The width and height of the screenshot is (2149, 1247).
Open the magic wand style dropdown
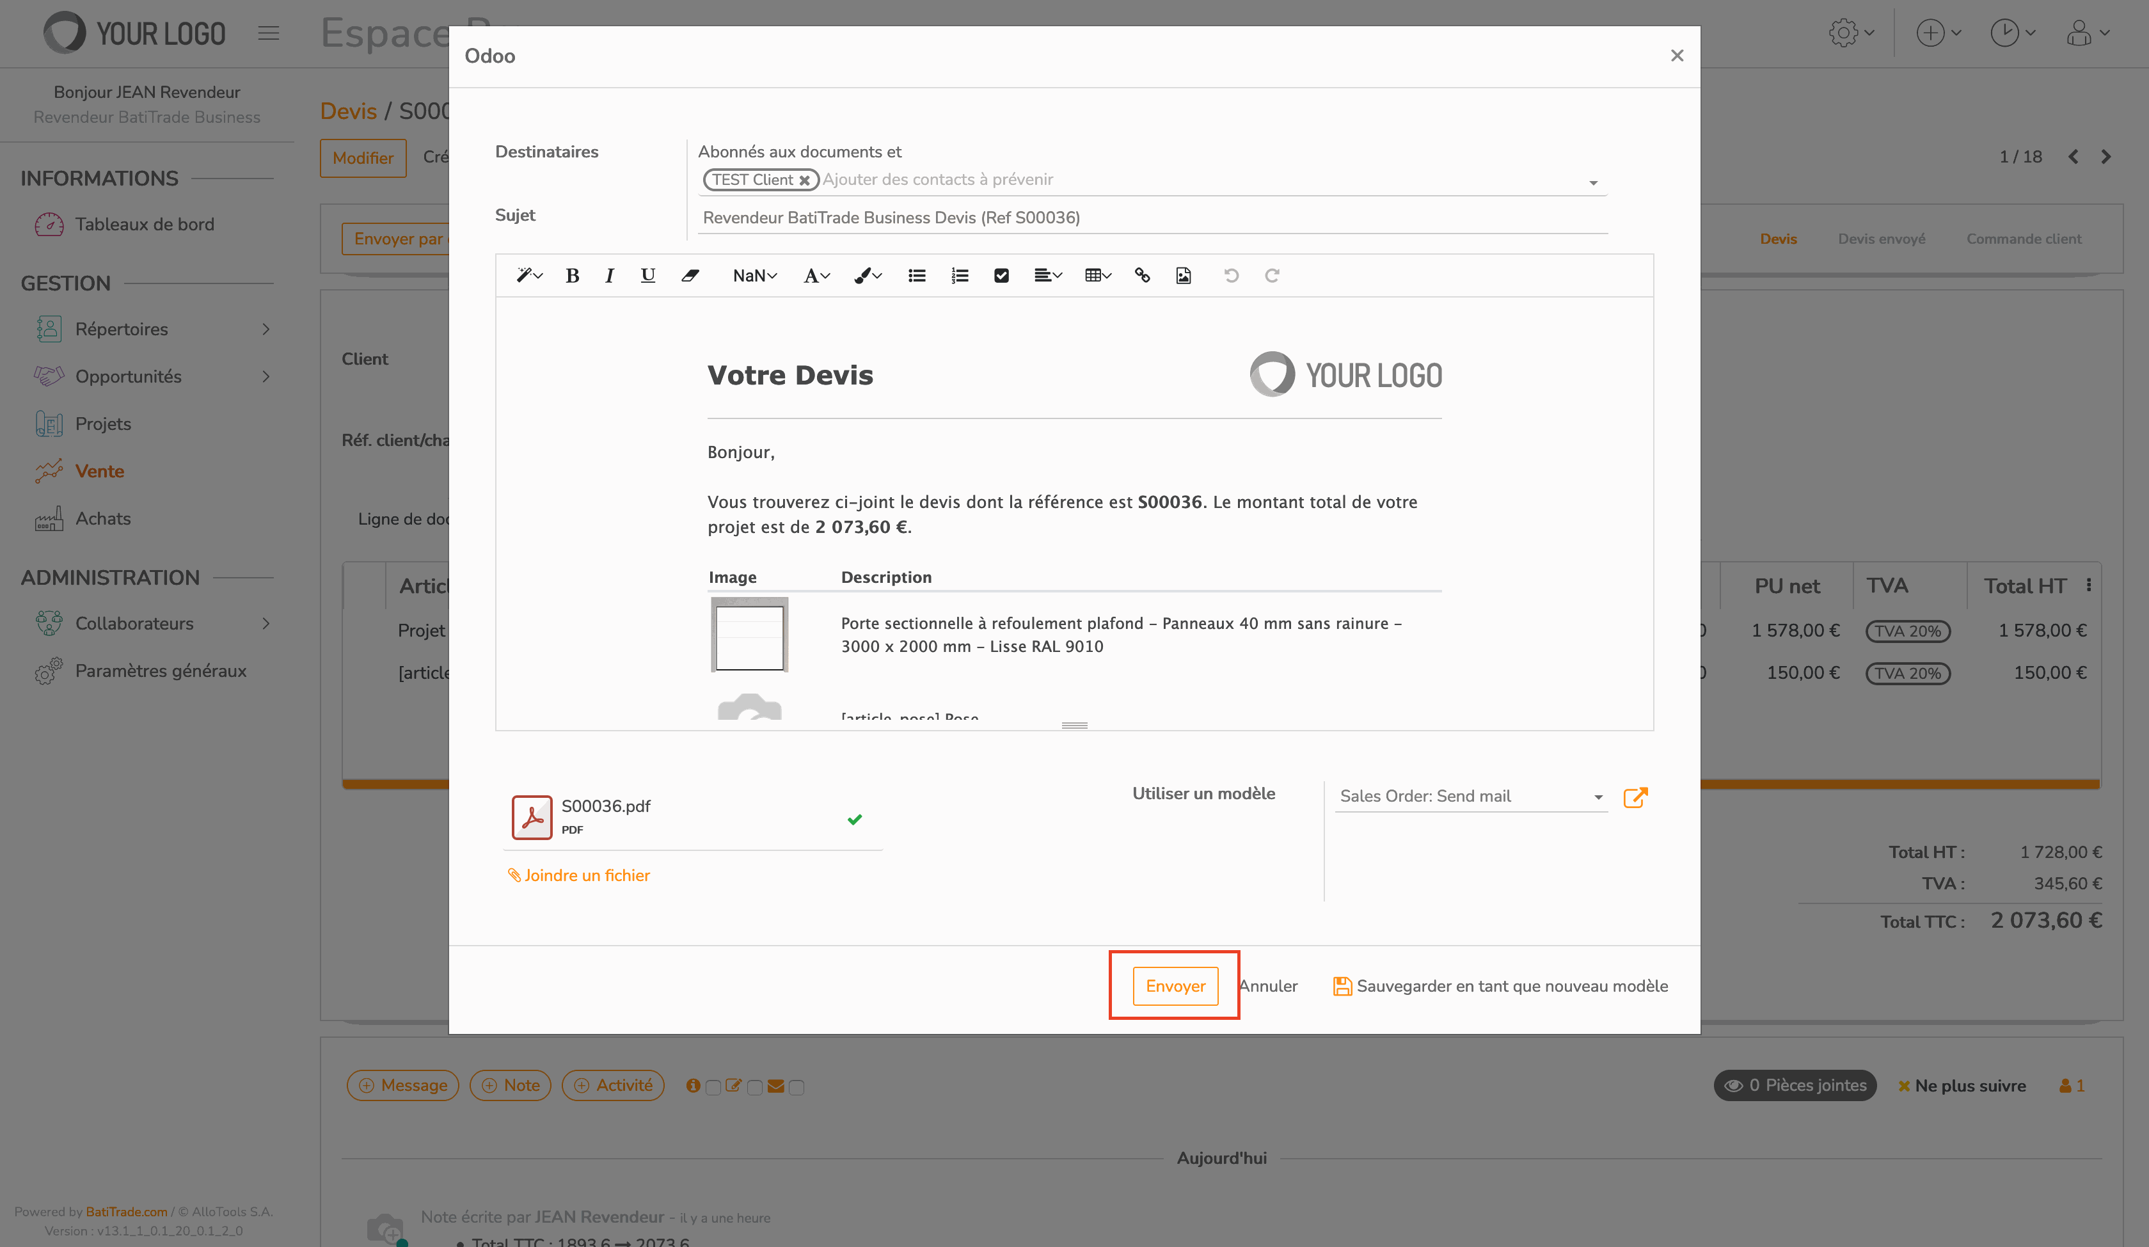pos(528,276)
